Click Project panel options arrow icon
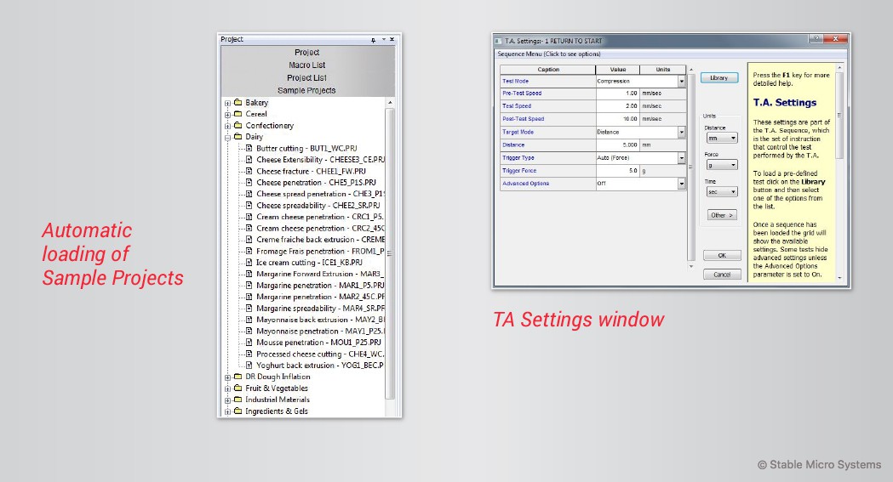The width and height of the screenshot is (893, 482). point(383,40)
